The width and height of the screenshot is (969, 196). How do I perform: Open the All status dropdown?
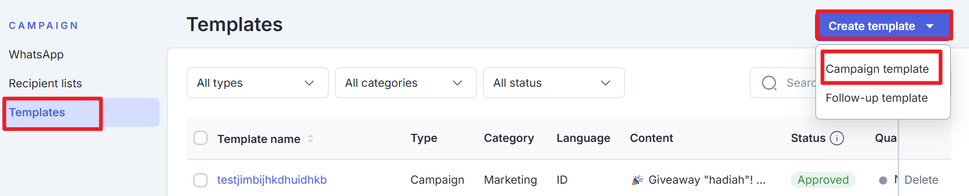click(553, 83)
